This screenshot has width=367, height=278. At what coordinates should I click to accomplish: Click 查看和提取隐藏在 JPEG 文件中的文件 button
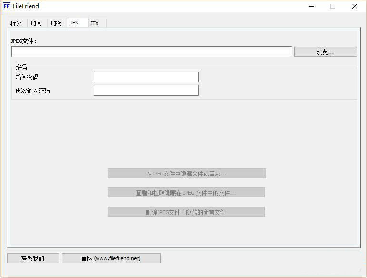tap(186, 193)
